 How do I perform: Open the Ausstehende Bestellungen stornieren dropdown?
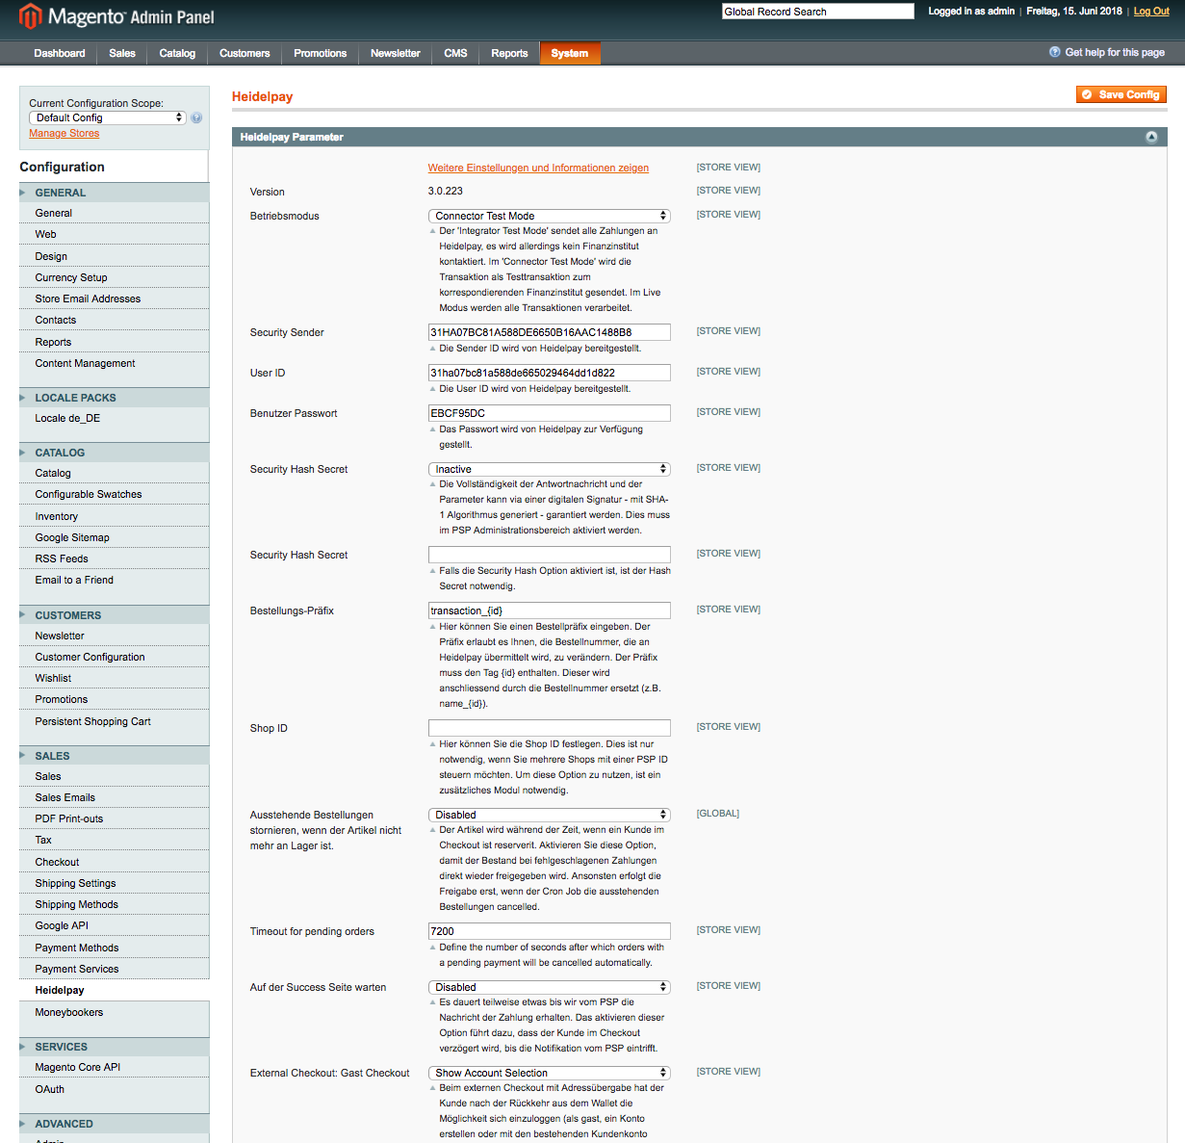coord(549,815)
